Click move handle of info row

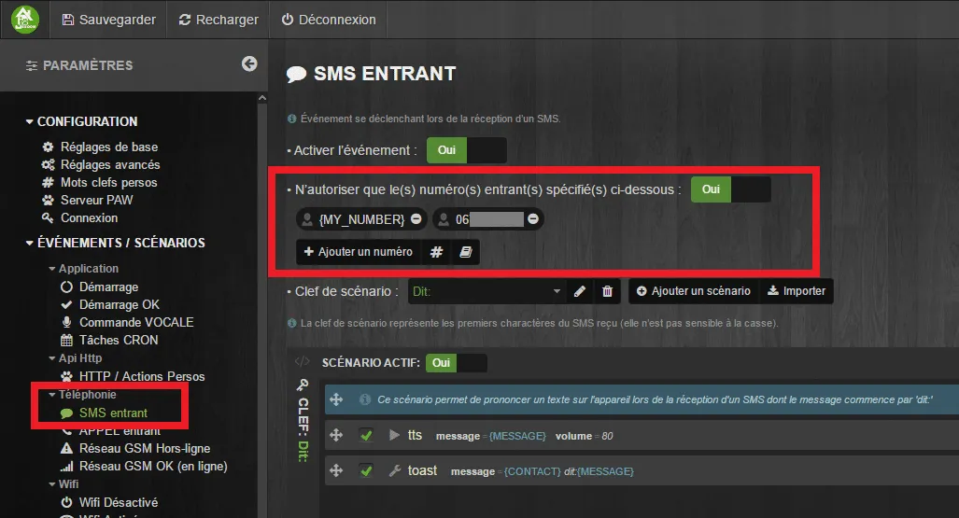tap(336, 400)
